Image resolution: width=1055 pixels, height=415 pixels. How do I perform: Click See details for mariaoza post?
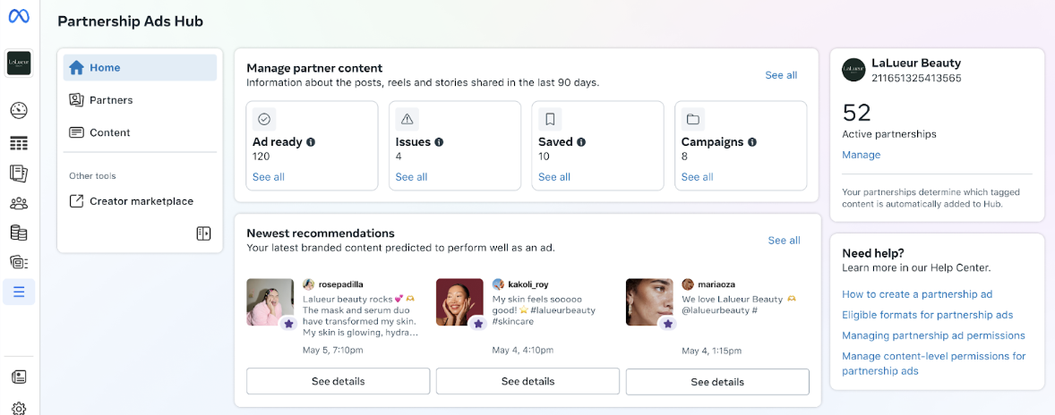click(x=716, y=382)
